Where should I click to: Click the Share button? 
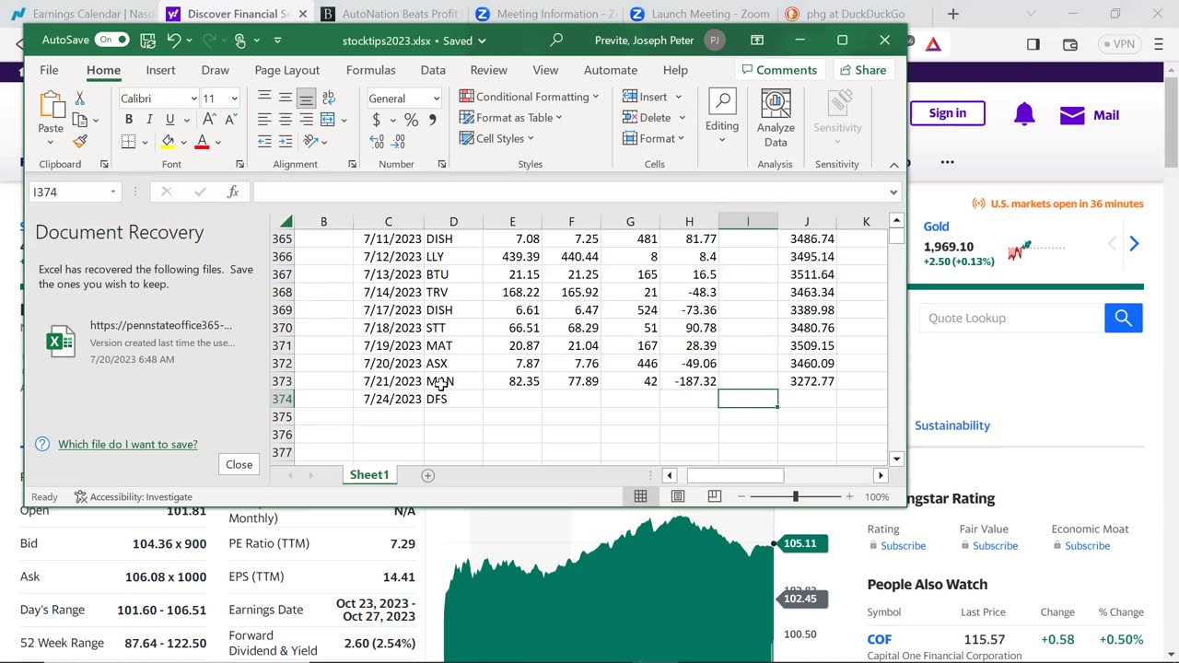[x=862, y=70]
